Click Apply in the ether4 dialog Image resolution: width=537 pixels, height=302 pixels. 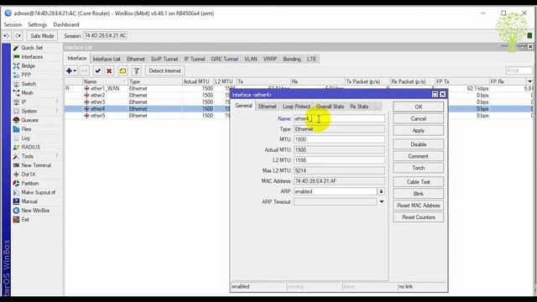click(418, 131)
